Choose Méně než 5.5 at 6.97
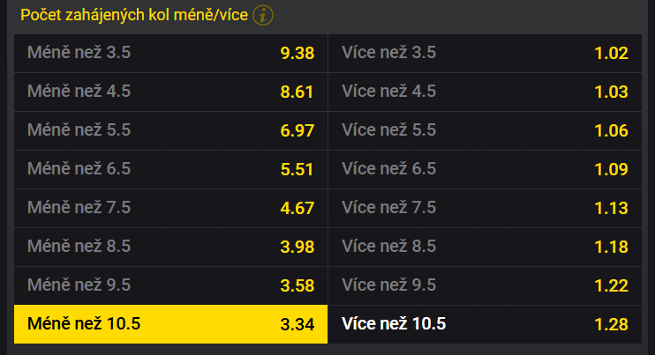Screen dimensions: 655x355 (x=171, y=131)
